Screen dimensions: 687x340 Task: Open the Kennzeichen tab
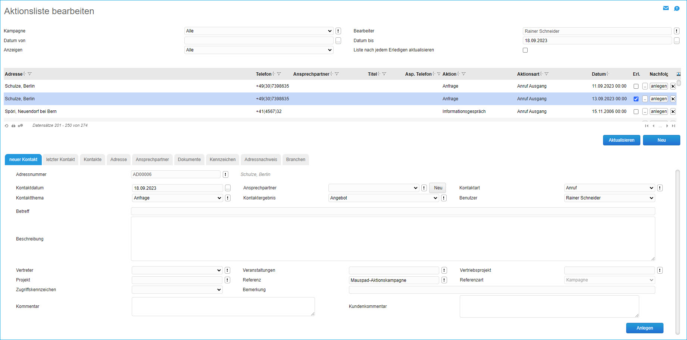click(223, 160)
